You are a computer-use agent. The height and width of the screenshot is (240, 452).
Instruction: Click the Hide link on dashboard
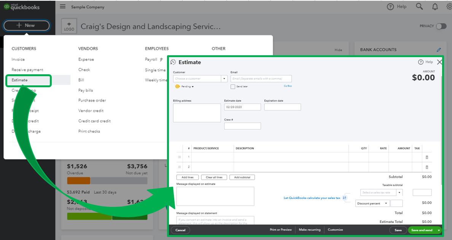click(338, 50)
